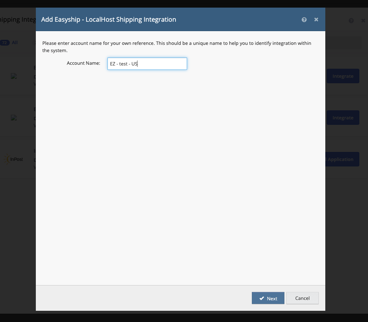368x322 pixels.
Task: Click the first Integrate button in background window
Action: [343, 76]
